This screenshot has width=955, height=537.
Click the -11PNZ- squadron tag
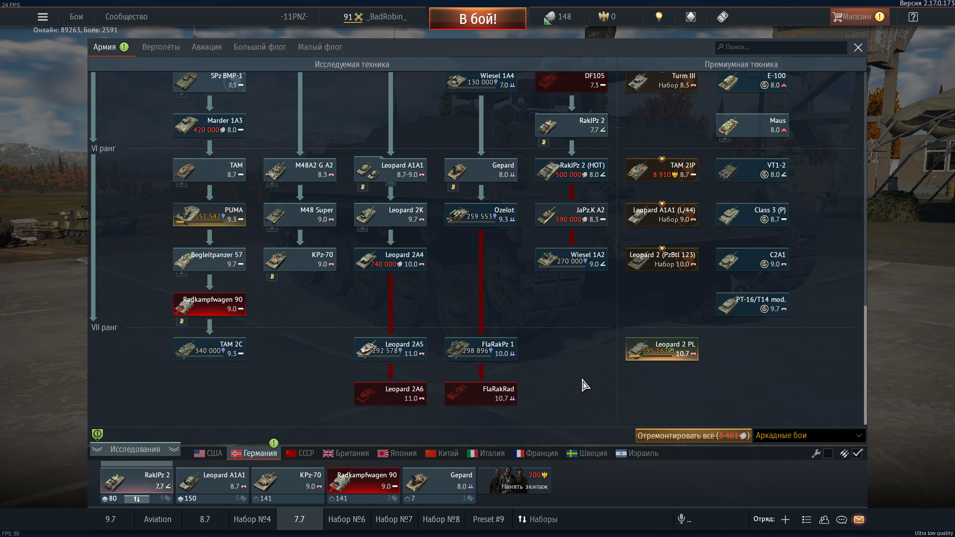point(294,17)
